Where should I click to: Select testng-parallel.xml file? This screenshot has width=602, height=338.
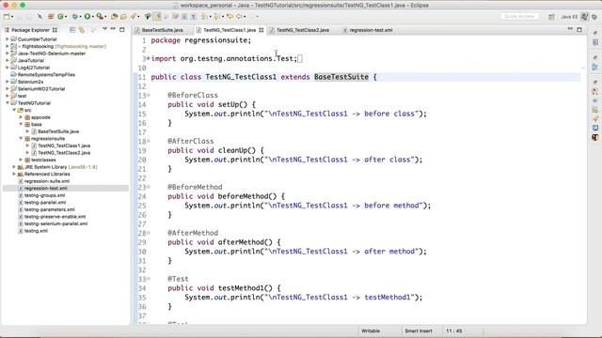[x=45, y=203]
